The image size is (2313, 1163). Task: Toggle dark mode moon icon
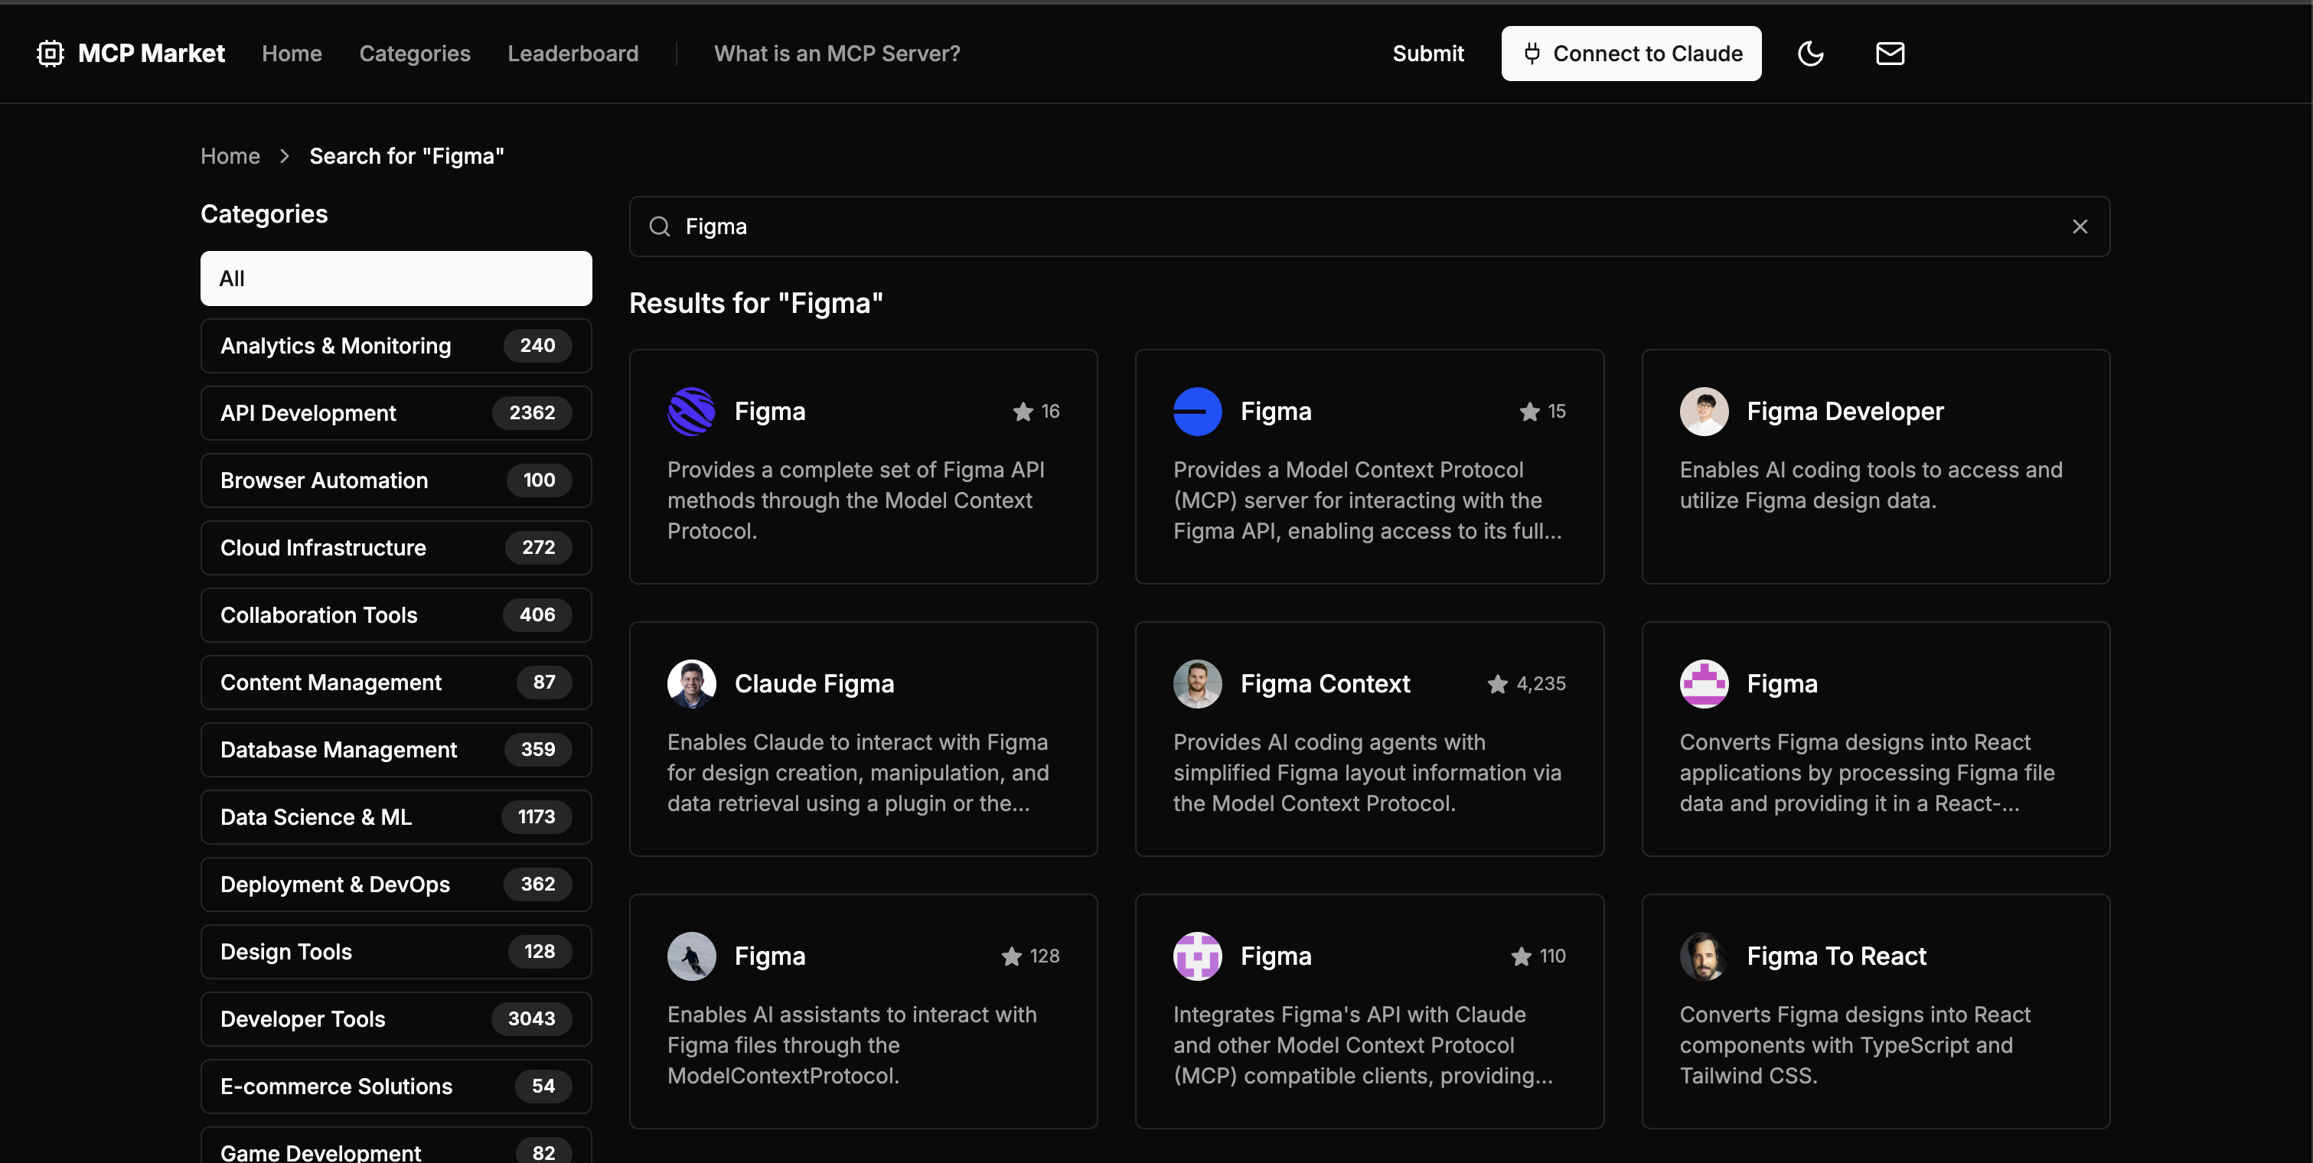pos(1810,54)
